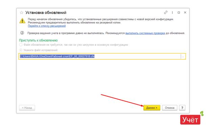
Task: Click the circled info icon
Action: pos(22,33)
